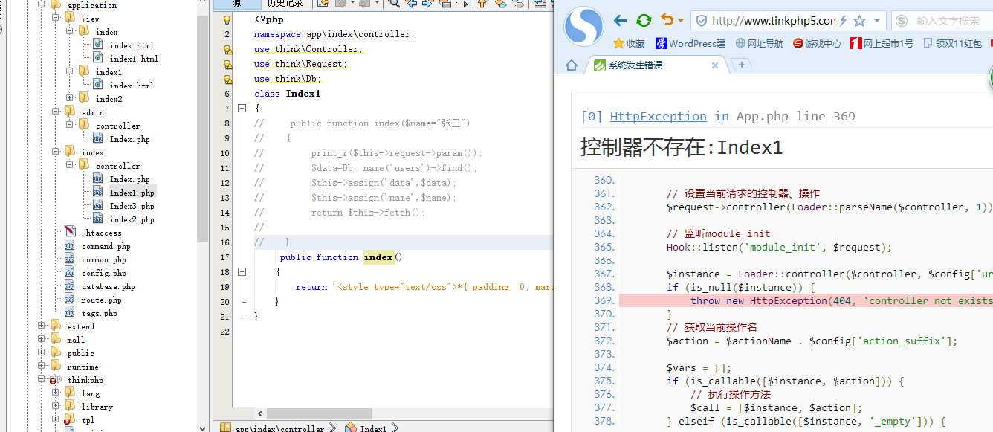Click the orange undo-close-tab icon
The height and width of the screenshot is (432, 993).
click(667, 21)
